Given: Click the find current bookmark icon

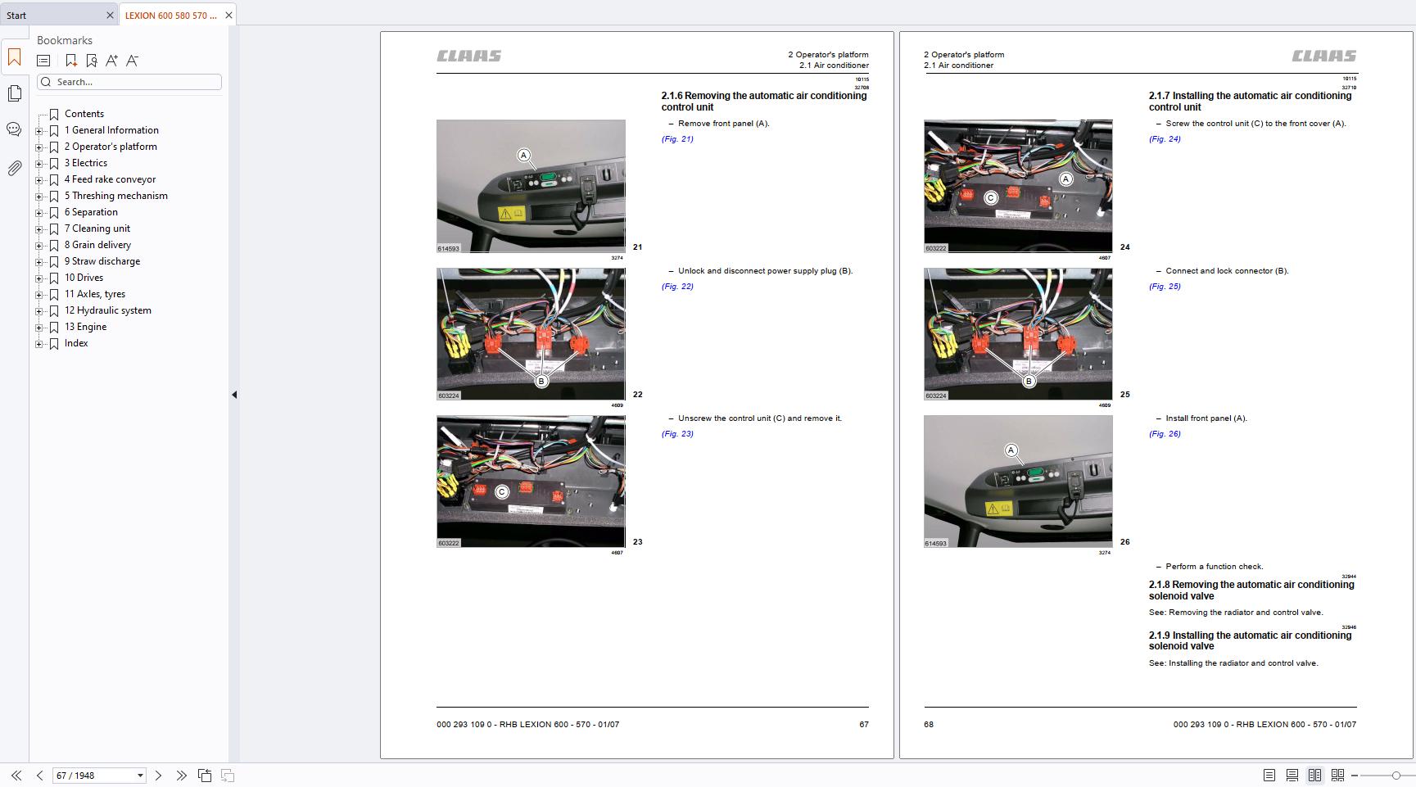Looking at the screenshot, I should click(91, 61).
